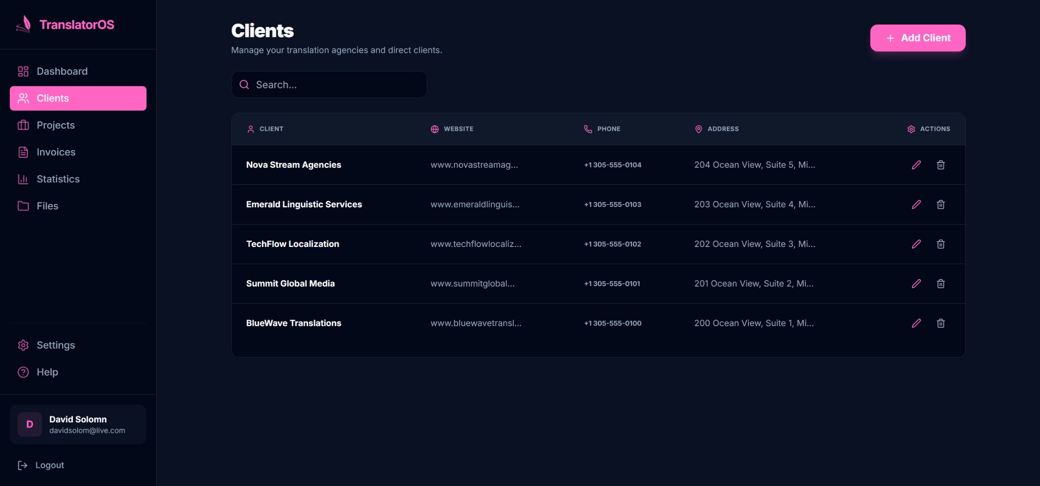Open Files using the folder icon
The height and width of the screenshot is (486, 1040).
(x=23, y=206)
